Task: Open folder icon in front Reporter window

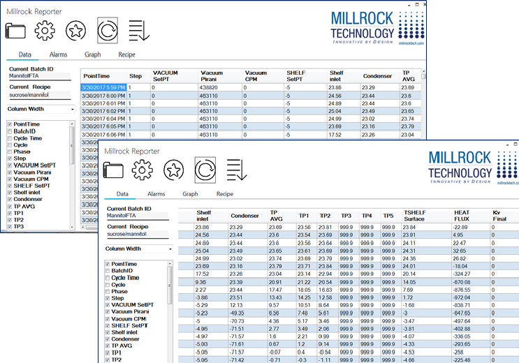Action: (x=113, y=170)
